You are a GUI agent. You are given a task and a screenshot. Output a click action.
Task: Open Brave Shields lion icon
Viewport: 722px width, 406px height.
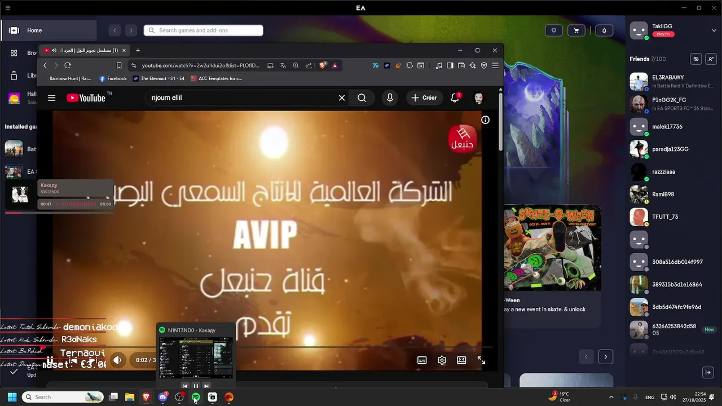point(323,65)
